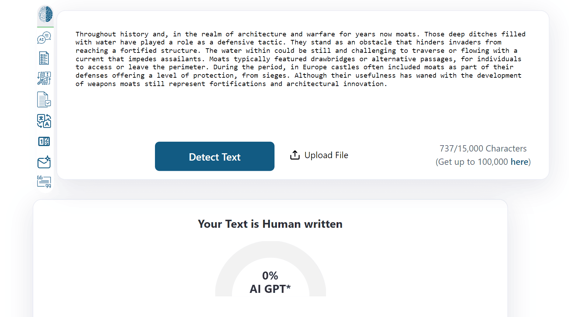Click the 737/15,000 Characters counter
The width and height of the screenshot is (569, 317).
(x=483, y=149)
